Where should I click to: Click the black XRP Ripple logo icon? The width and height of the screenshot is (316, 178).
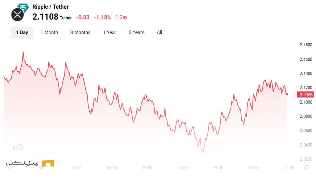coord(17,15)
